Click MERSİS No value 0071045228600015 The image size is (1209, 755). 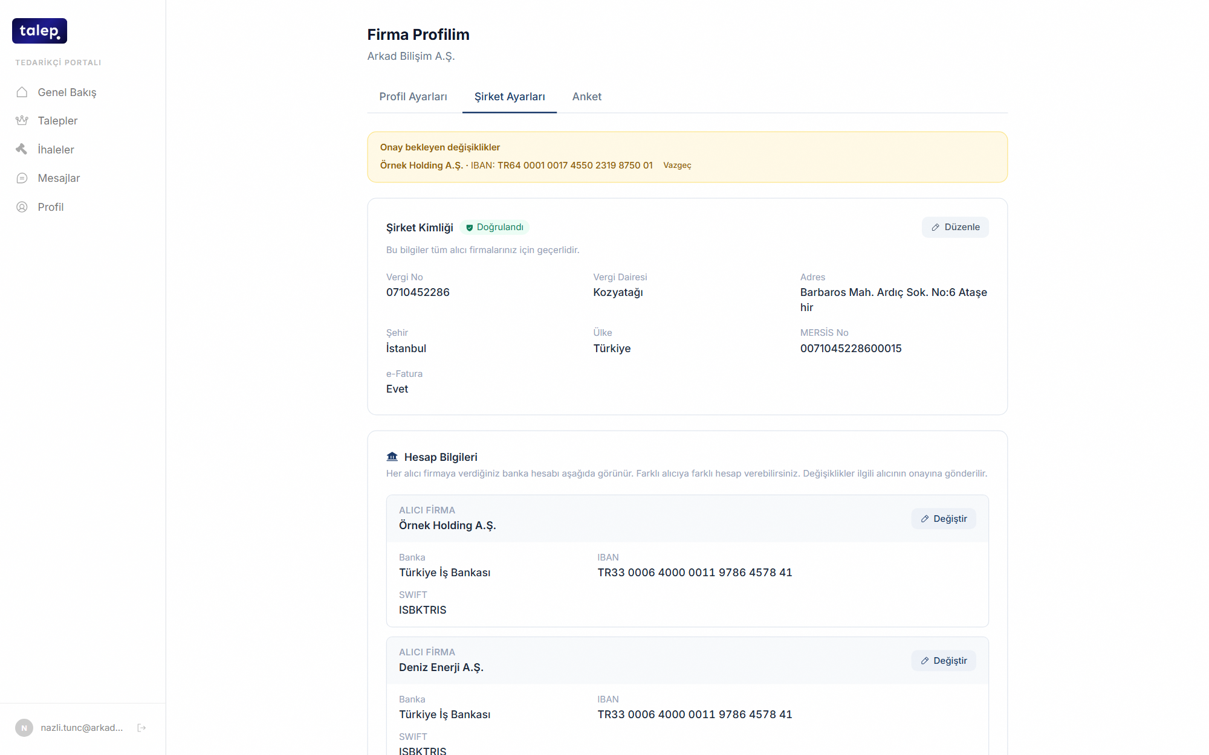coord(851,349)
